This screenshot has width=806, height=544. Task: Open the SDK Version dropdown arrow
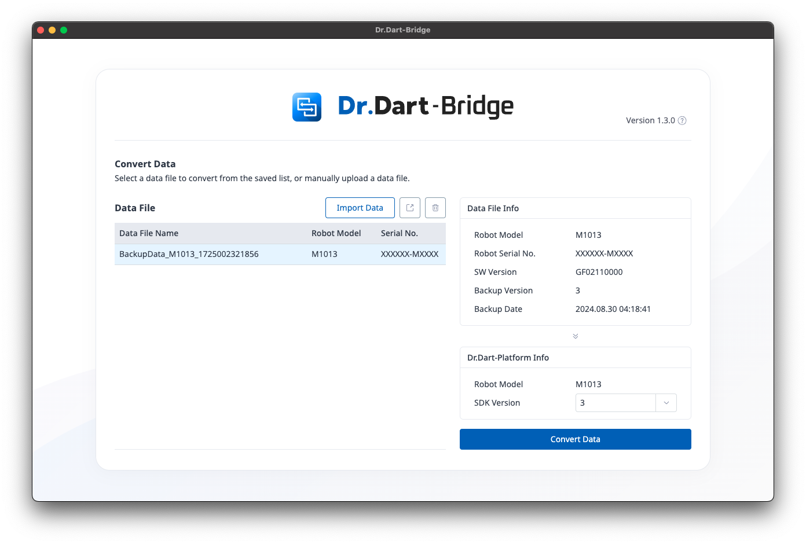pyautogui.click(x=666, y=403)
